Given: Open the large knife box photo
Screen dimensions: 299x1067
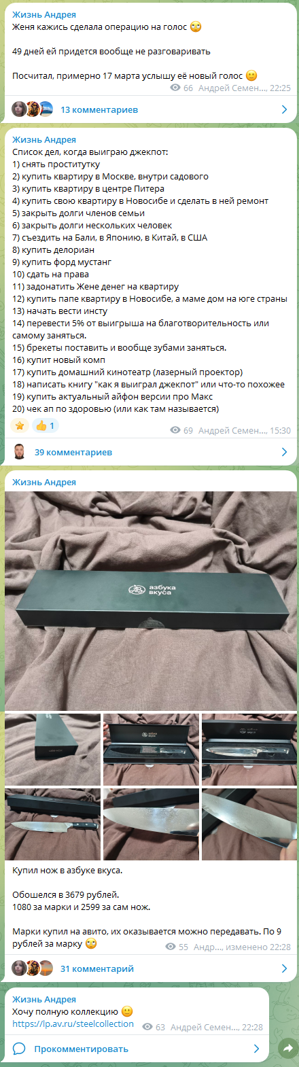Looking at the screenshot, I should 151,600.
